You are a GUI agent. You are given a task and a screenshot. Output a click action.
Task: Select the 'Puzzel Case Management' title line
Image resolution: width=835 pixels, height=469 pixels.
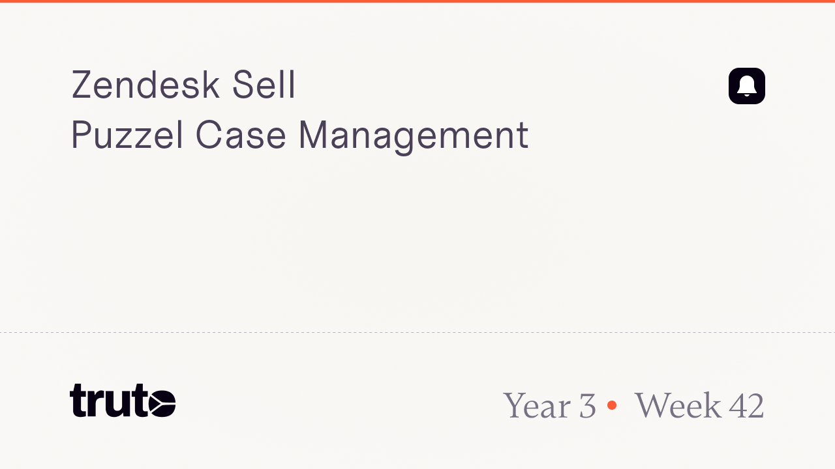[x=299, y=135]
